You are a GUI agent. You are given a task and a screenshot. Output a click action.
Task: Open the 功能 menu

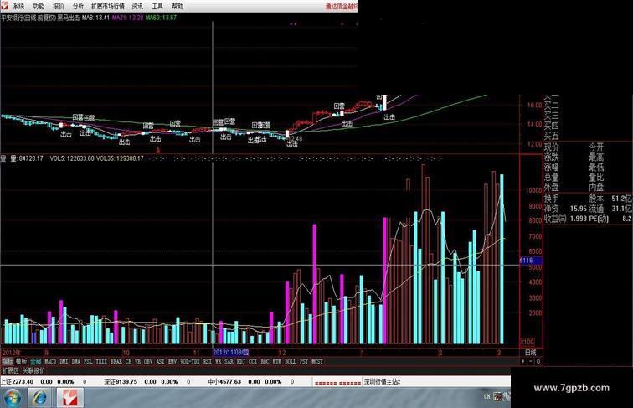click(x=39, y=6)
